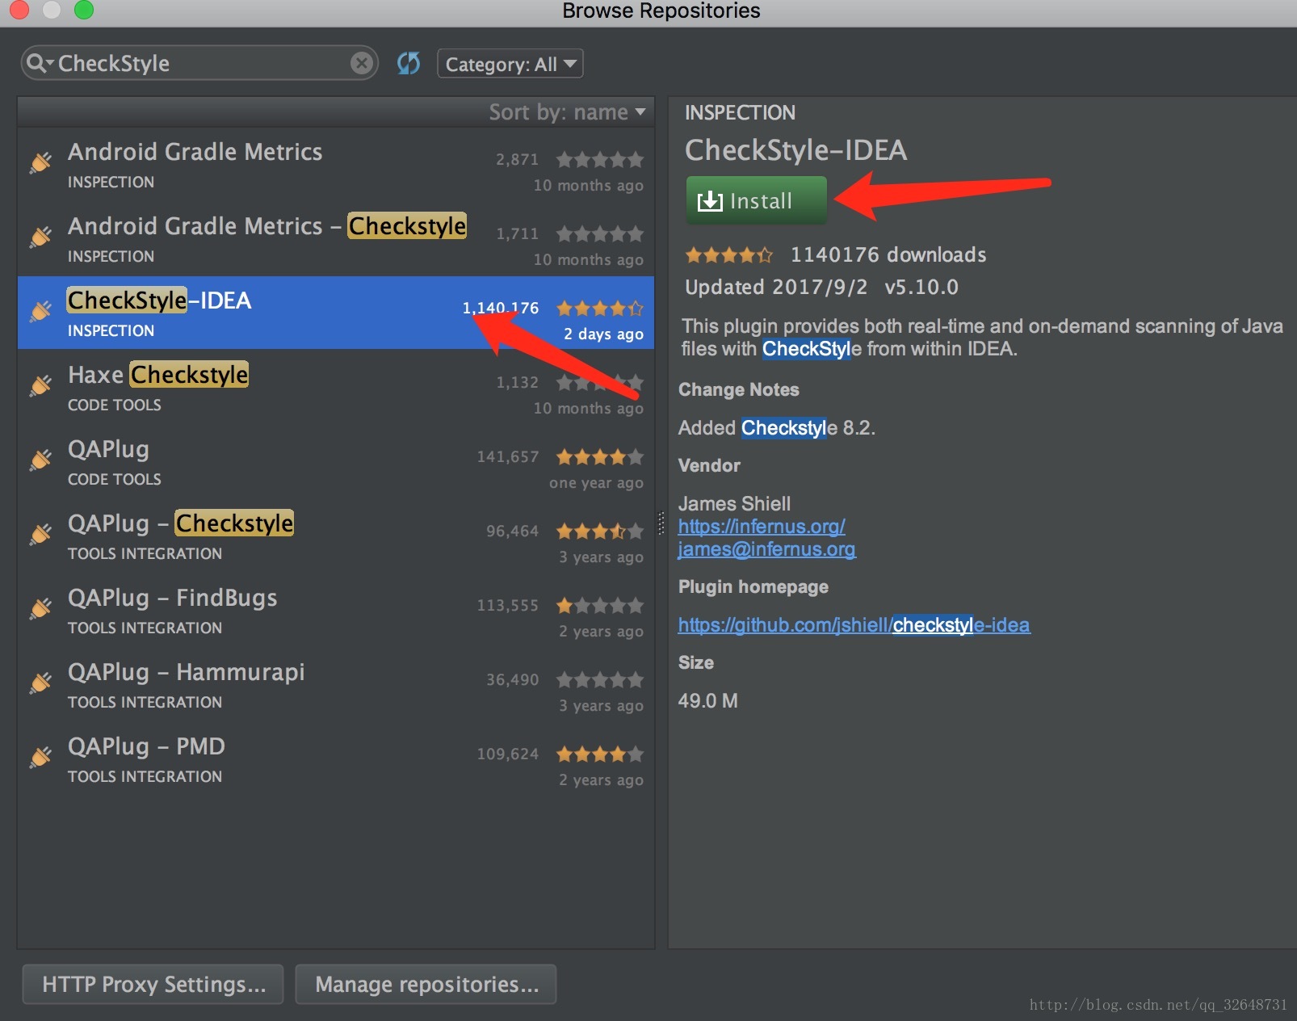The height and width of the screenshot is (1021, 1297).
Task: Install the CheckStyle-IDEA plugin
Action: 757,200
